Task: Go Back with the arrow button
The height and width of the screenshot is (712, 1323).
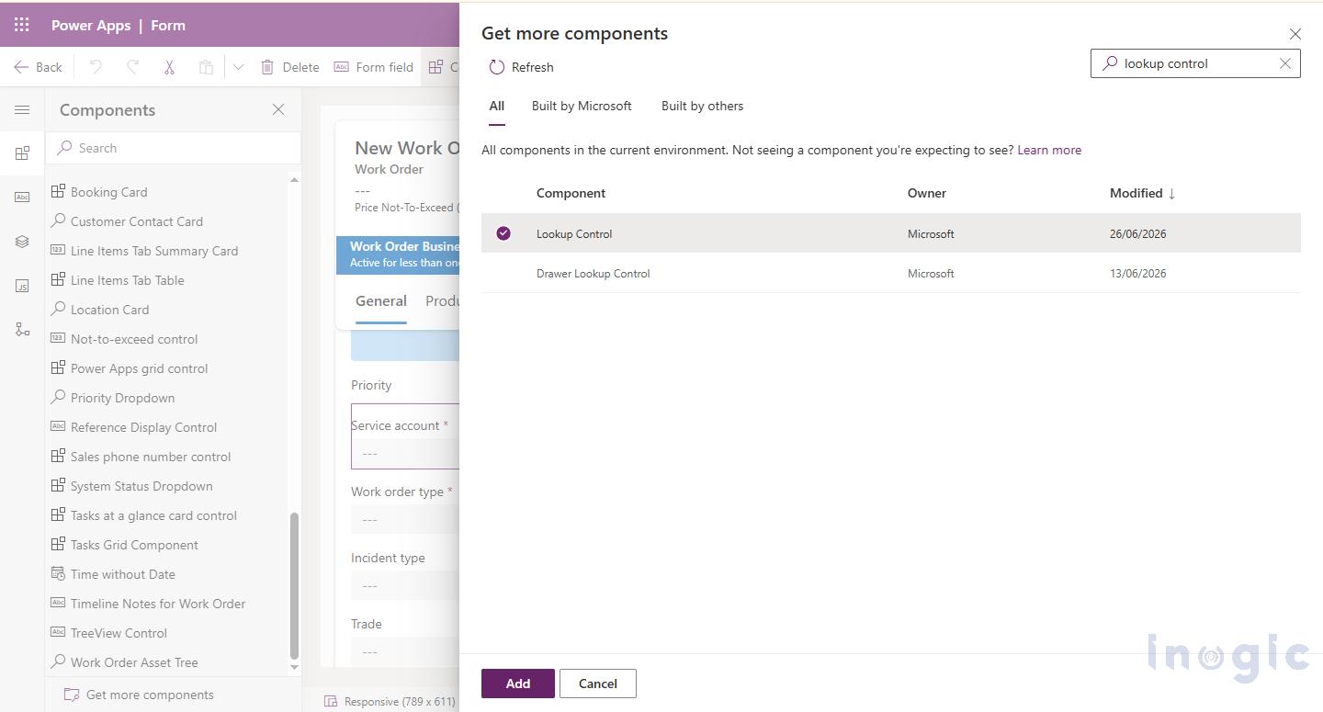Action: coord(38,67)
